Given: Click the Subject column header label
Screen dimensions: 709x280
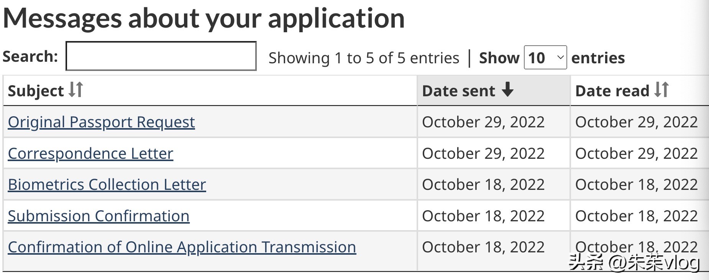Looking at the screenshot, I should (x=36, y=91).
